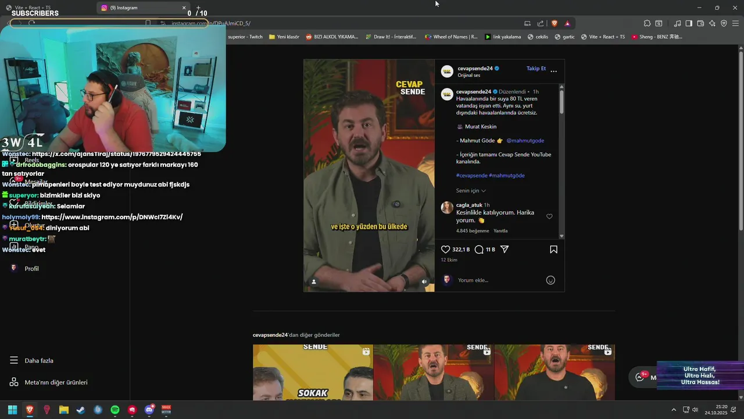
Task: Show hidden system tray icons chevron
Action: [674, 410]
